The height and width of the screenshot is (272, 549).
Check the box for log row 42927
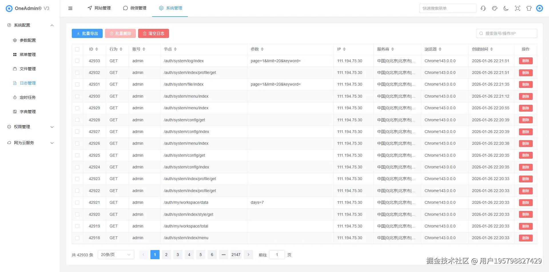77,132
